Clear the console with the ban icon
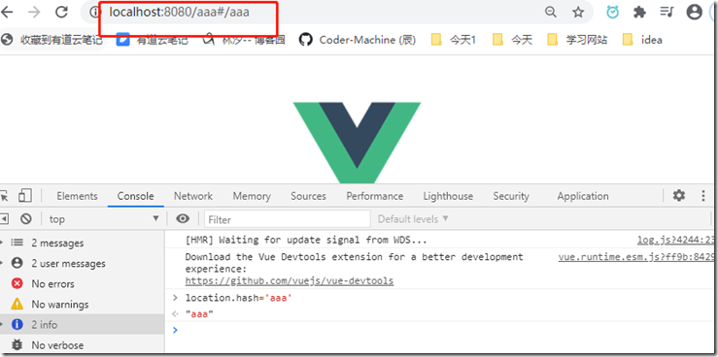The height and width of the screenshot is (357, 718). [x=26, y=219]
